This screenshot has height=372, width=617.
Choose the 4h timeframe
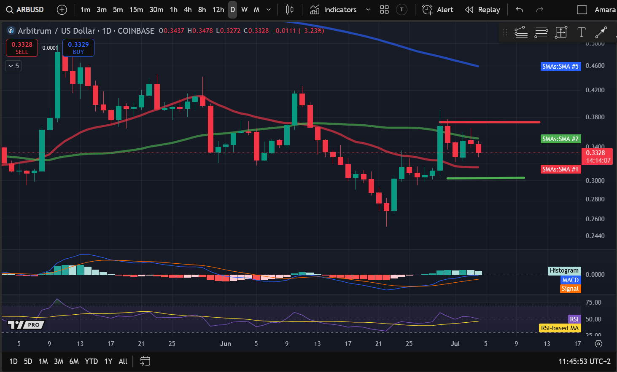188,10
